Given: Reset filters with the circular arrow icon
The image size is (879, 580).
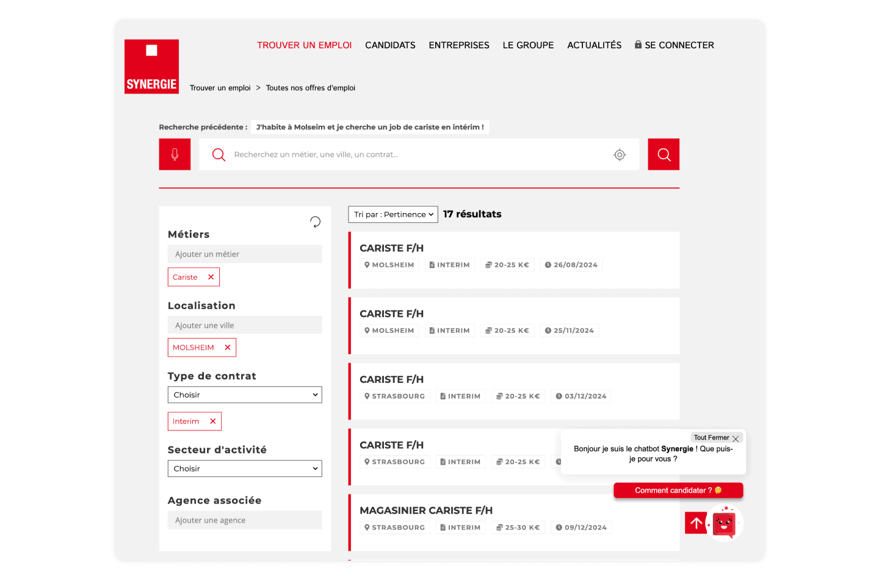Looking at the screenshot, I should (315, 222).
